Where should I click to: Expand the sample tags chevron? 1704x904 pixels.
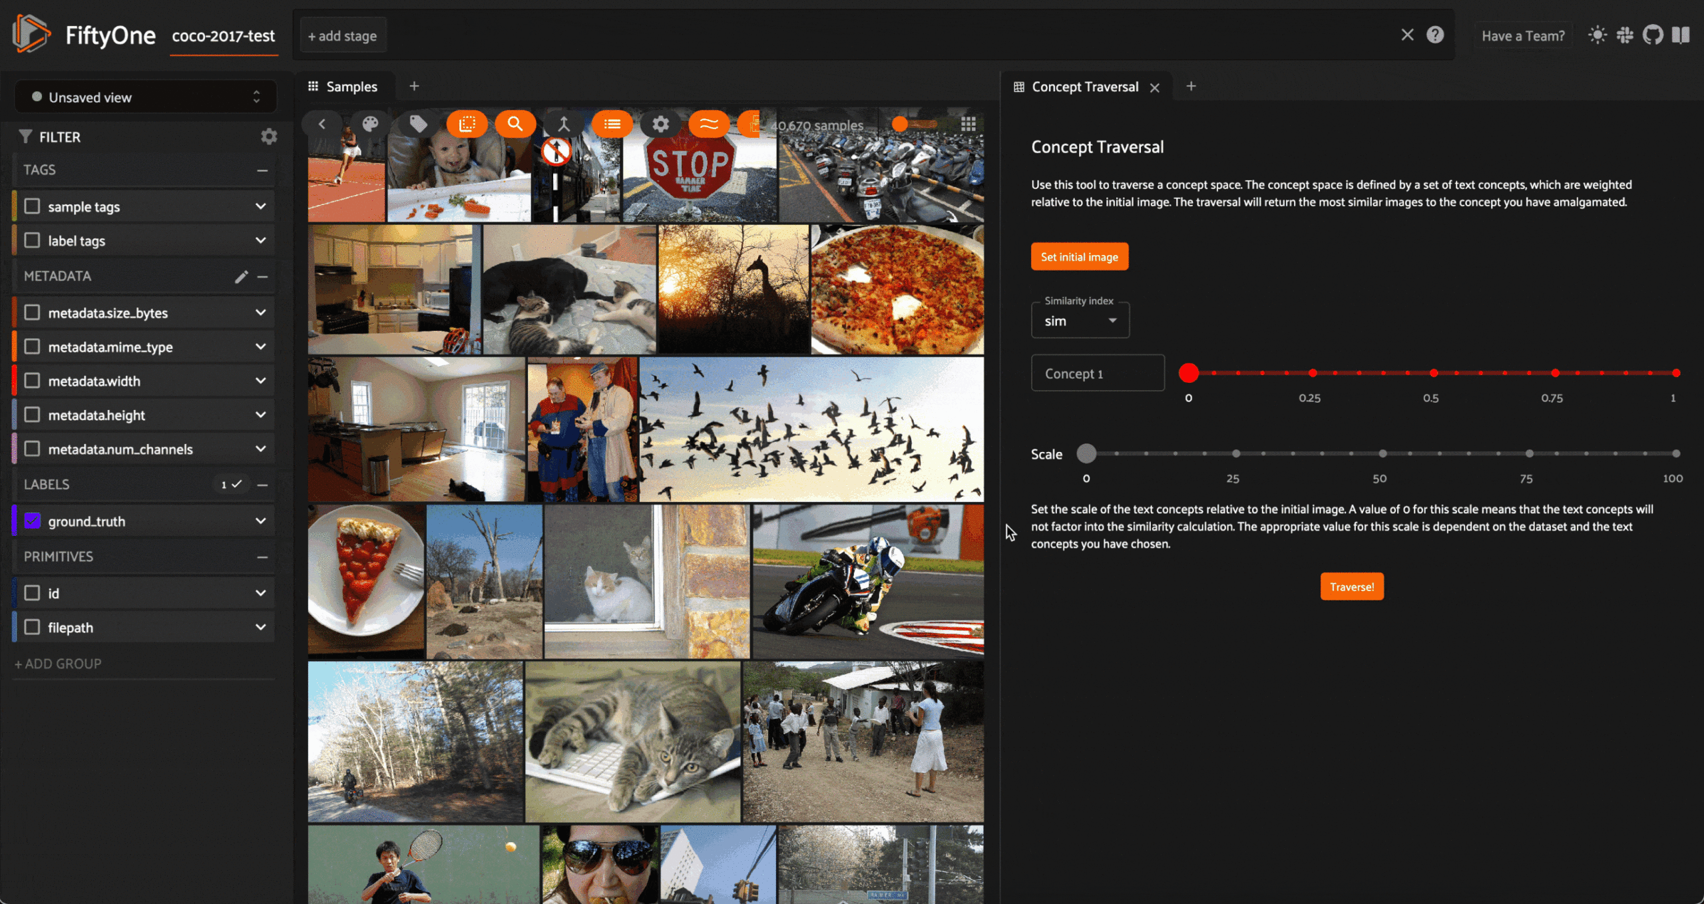coord(261,206)
